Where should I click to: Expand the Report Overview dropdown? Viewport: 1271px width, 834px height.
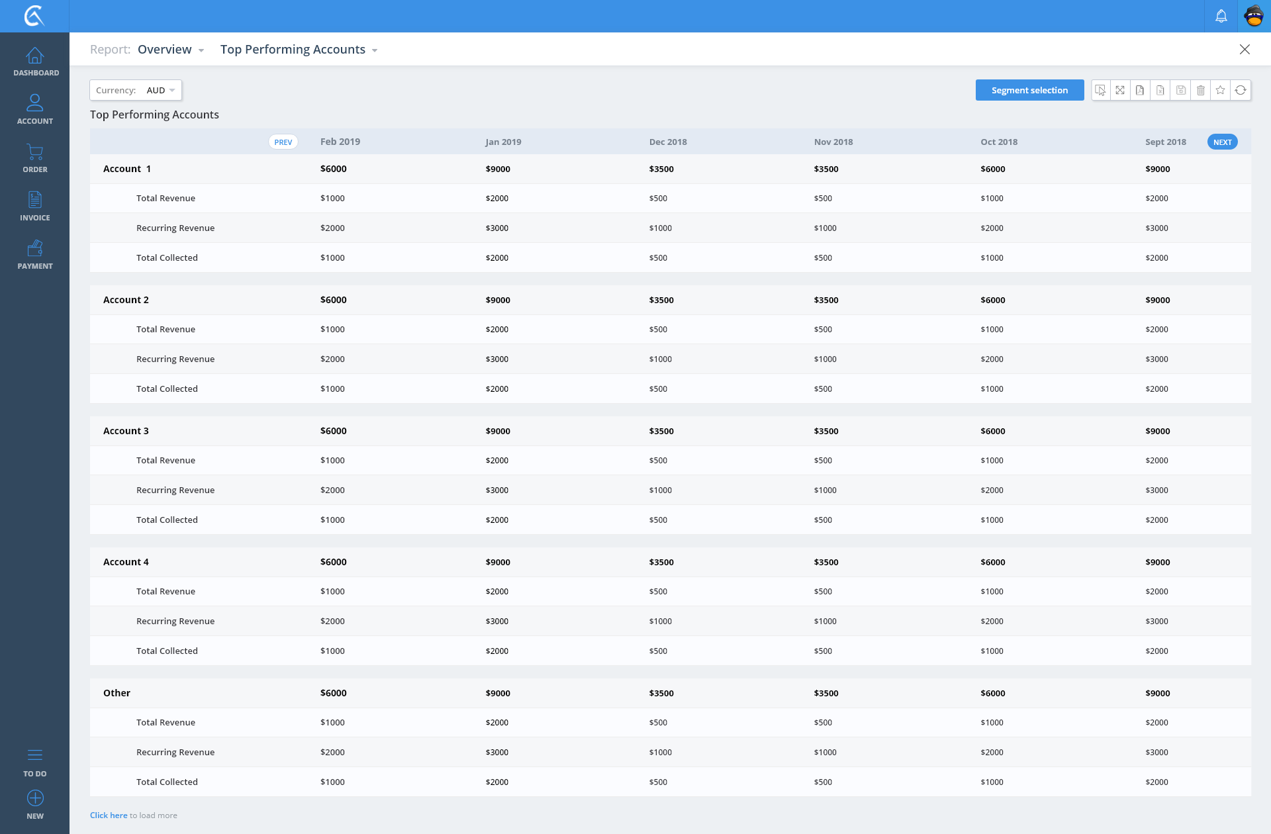click(x=171, y=50)
